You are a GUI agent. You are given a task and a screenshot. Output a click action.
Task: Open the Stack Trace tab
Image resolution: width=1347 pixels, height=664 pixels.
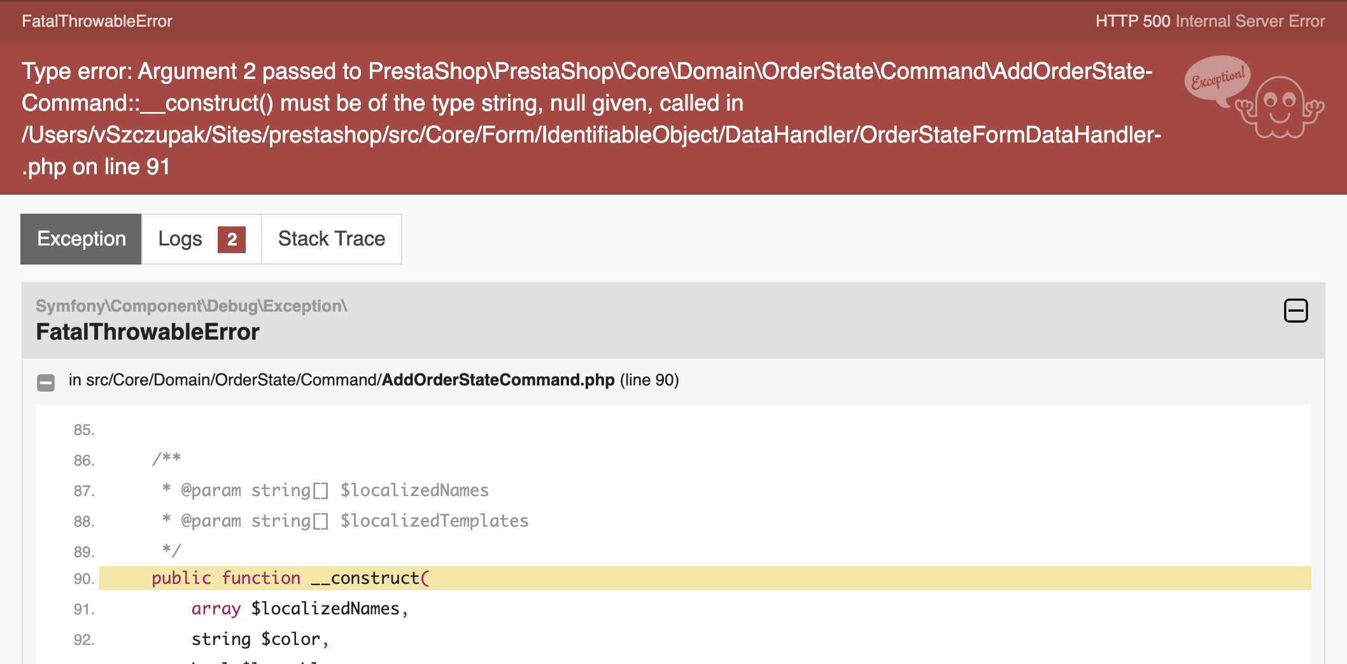click(x=332, y=239)
